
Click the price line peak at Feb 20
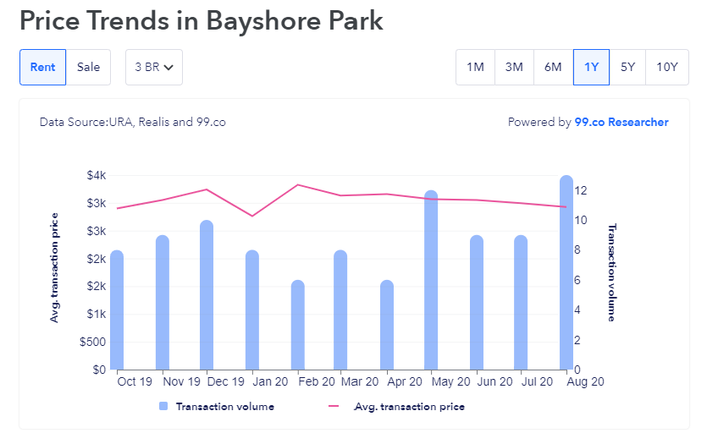coord(298,184)
